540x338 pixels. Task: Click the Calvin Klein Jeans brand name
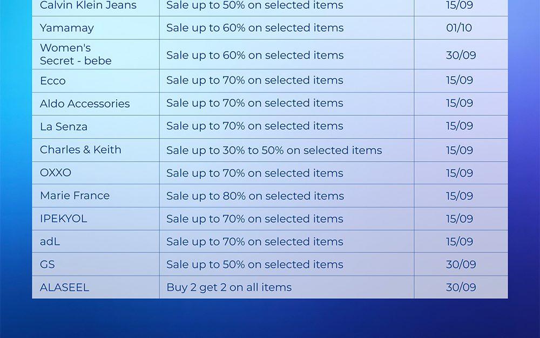pos(88,6)
